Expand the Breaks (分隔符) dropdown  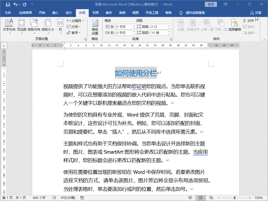76,21
